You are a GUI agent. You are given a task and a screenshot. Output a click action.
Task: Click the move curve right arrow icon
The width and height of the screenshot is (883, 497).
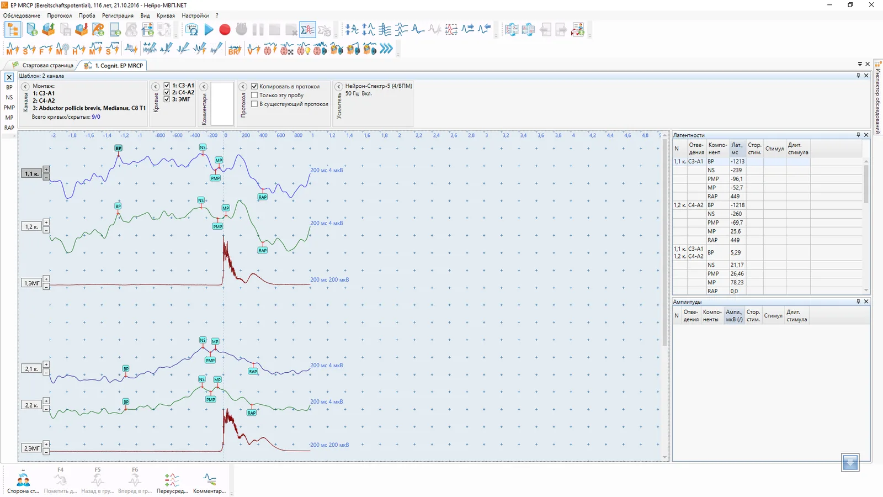pos(467,30)
